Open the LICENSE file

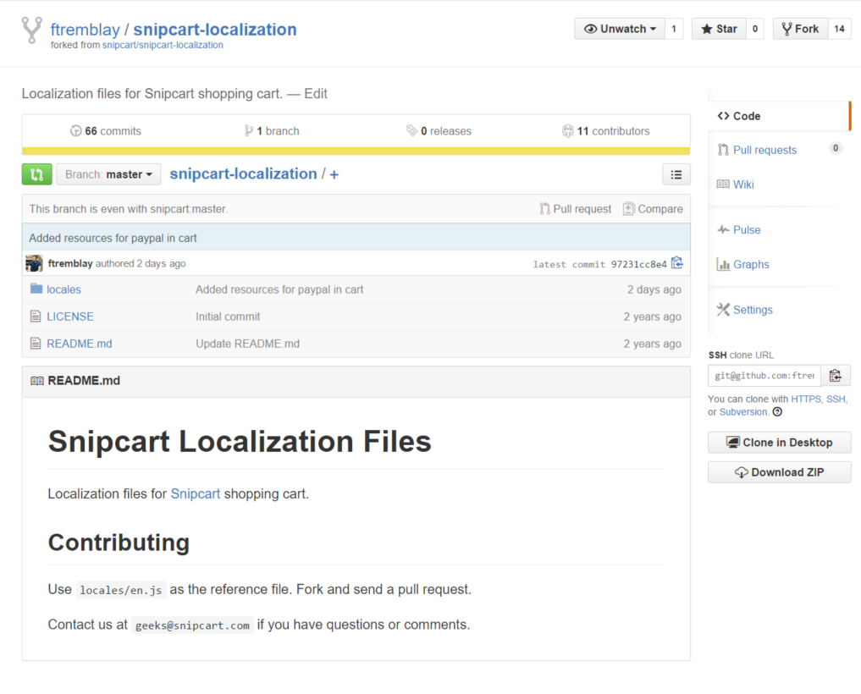coord(70,317)
